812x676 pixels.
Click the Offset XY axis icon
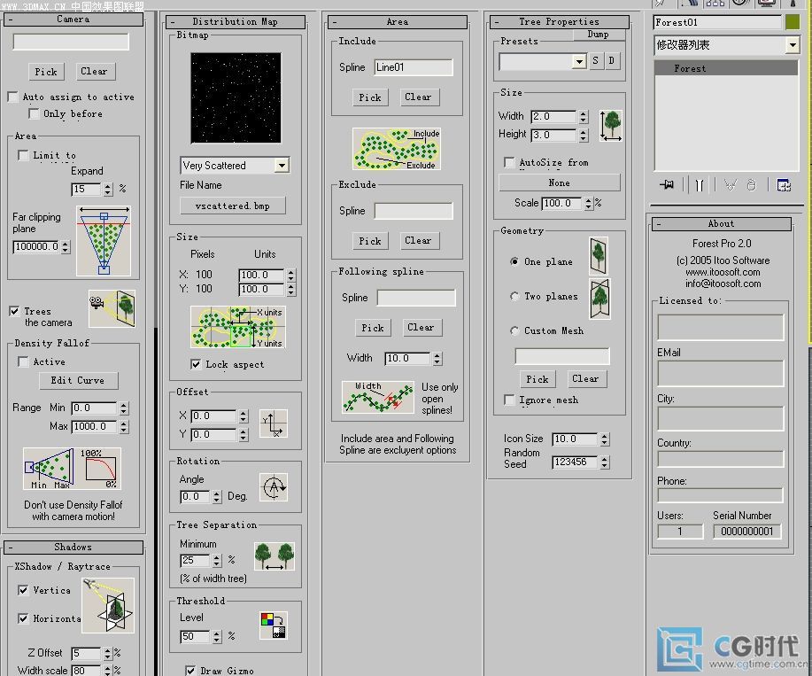click(274, 423)
